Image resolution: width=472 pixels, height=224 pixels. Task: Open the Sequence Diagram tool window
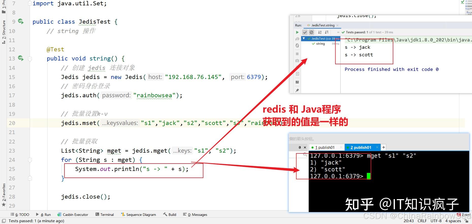point(139,215)
